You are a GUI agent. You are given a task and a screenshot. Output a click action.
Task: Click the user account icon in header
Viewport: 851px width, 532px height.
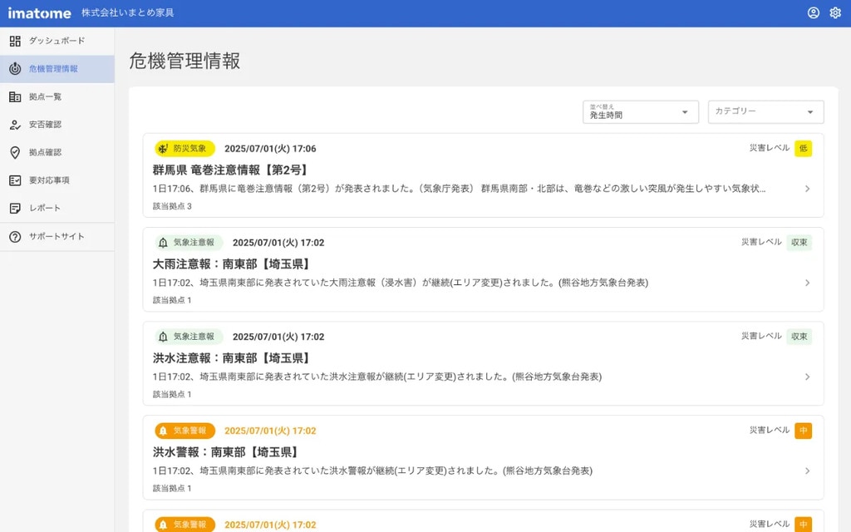(x=814, y=12)
